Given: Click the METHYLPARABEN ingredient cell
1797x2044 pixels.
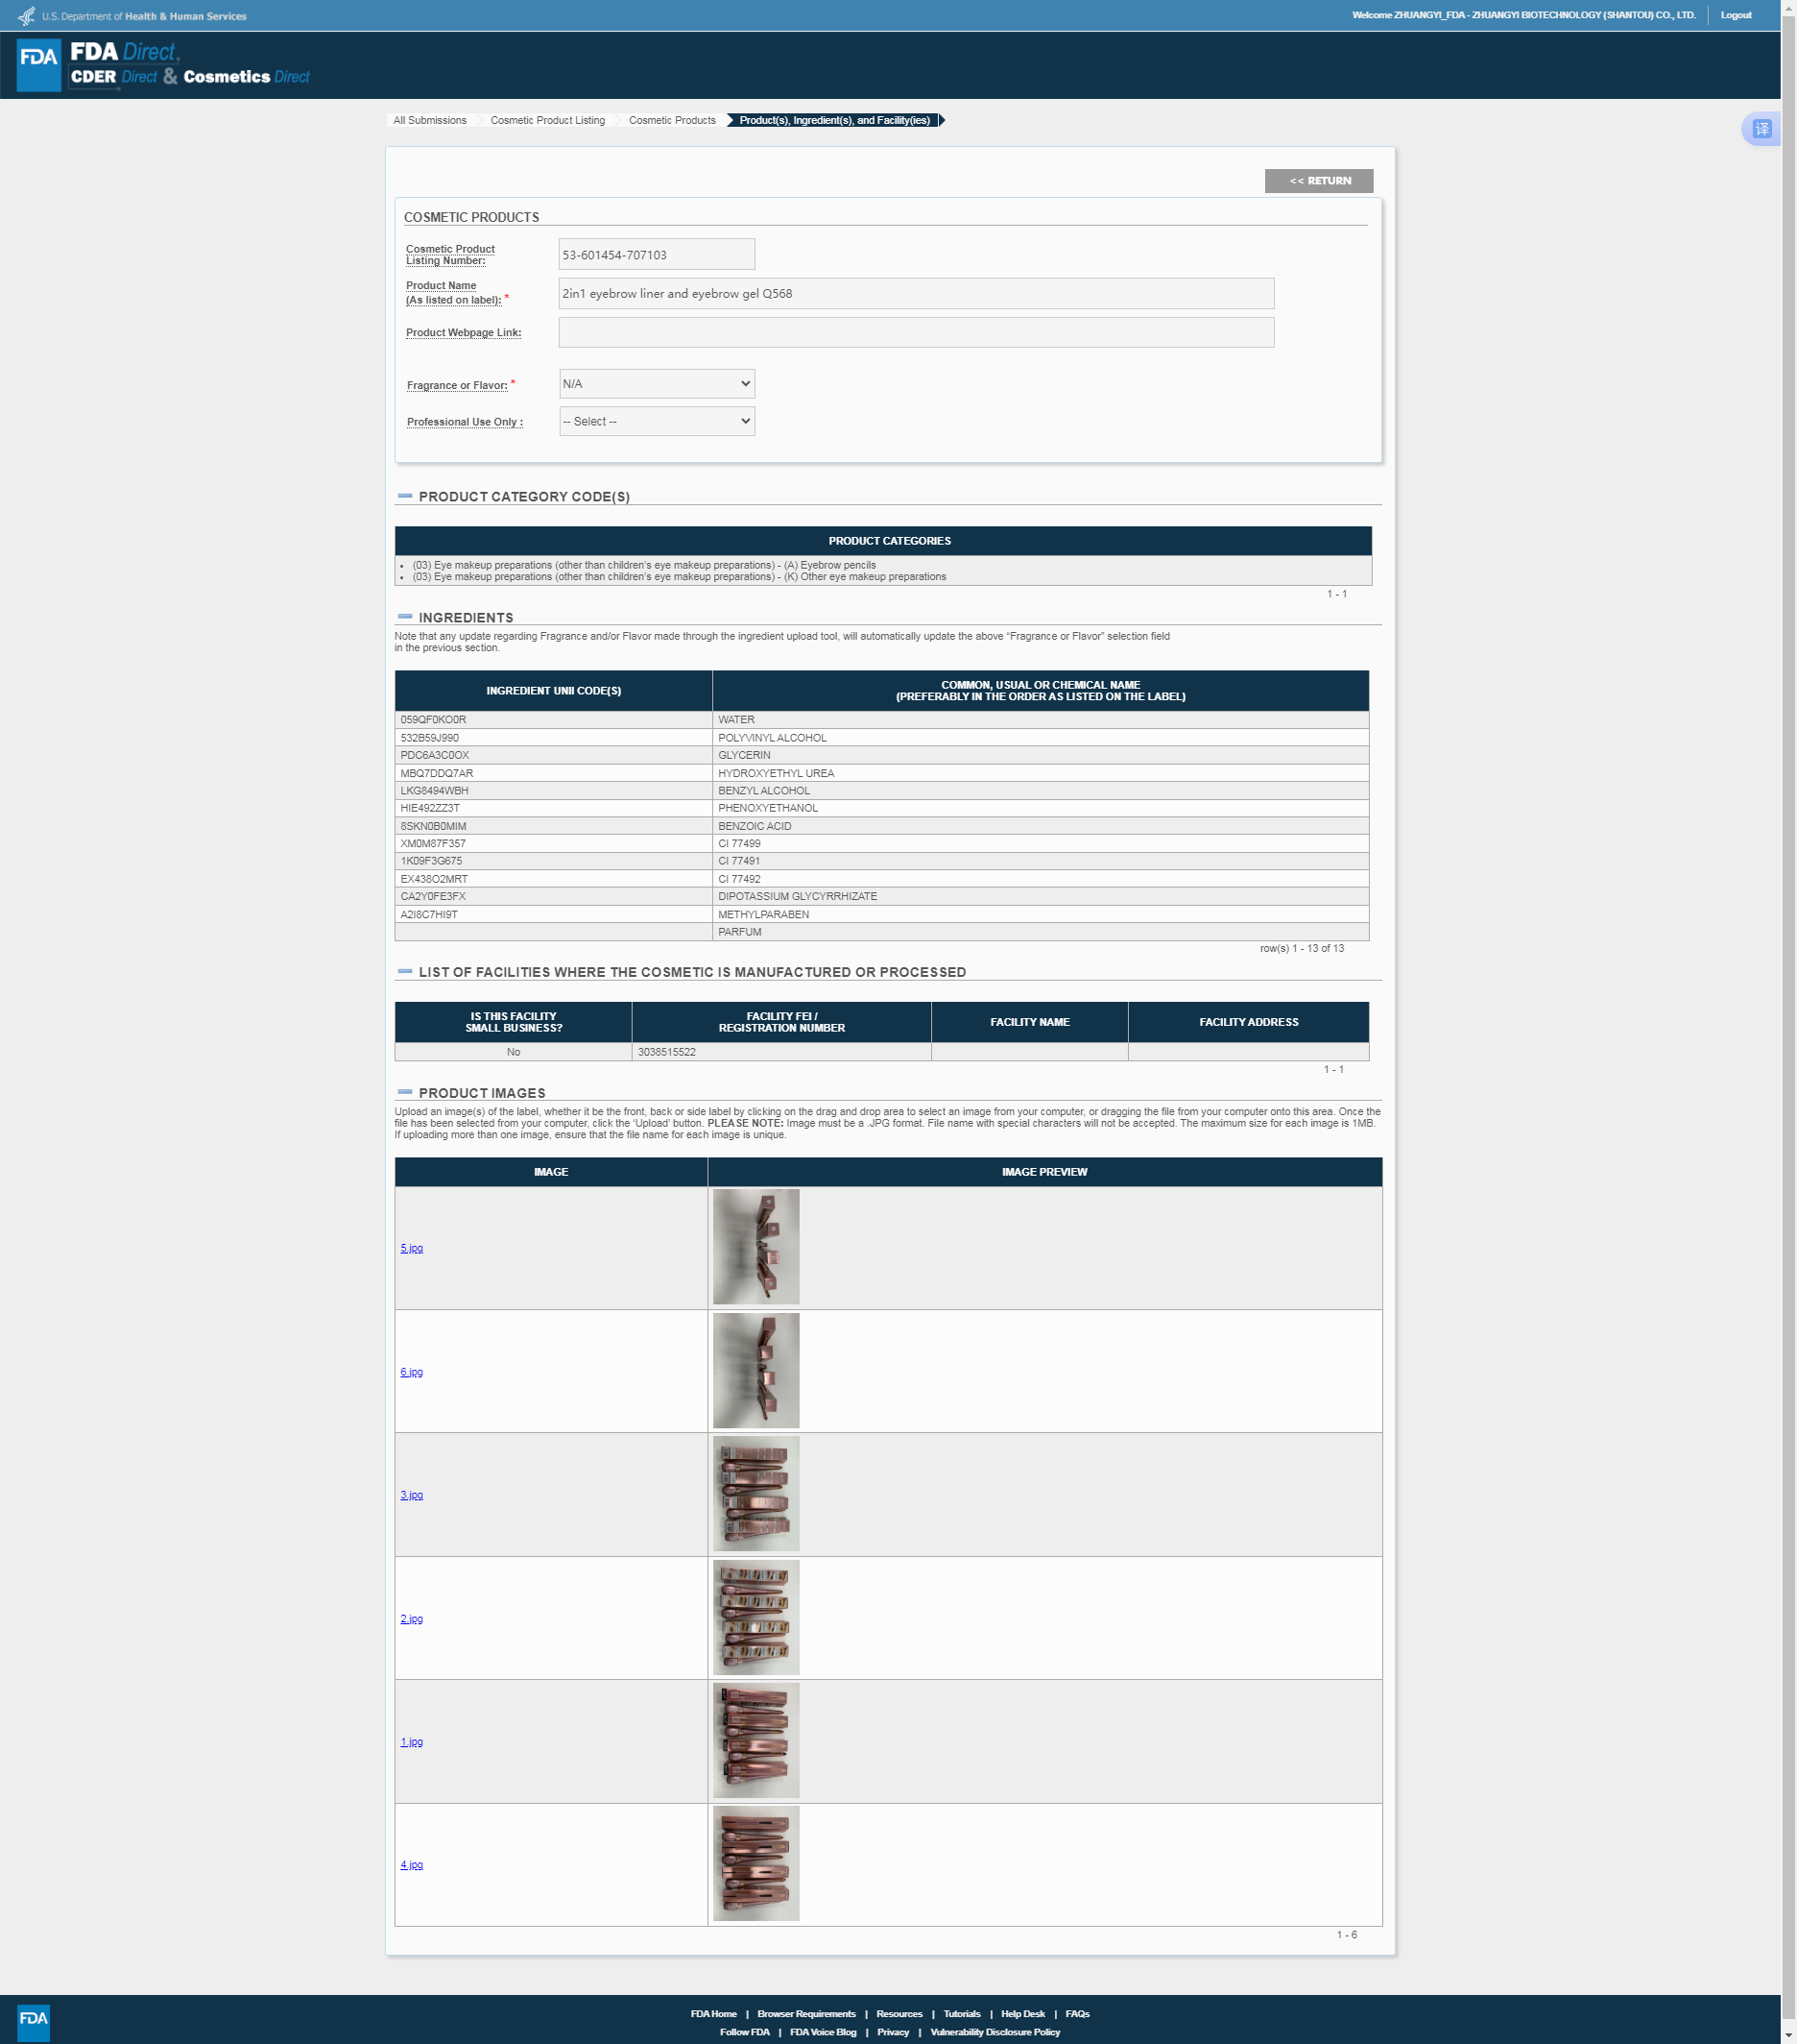Looking at the screenshot, I should 1041,915.
